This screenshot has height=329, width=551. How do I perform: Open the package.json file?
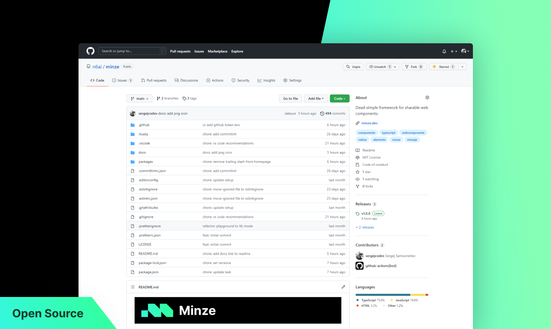pos(148,272)
